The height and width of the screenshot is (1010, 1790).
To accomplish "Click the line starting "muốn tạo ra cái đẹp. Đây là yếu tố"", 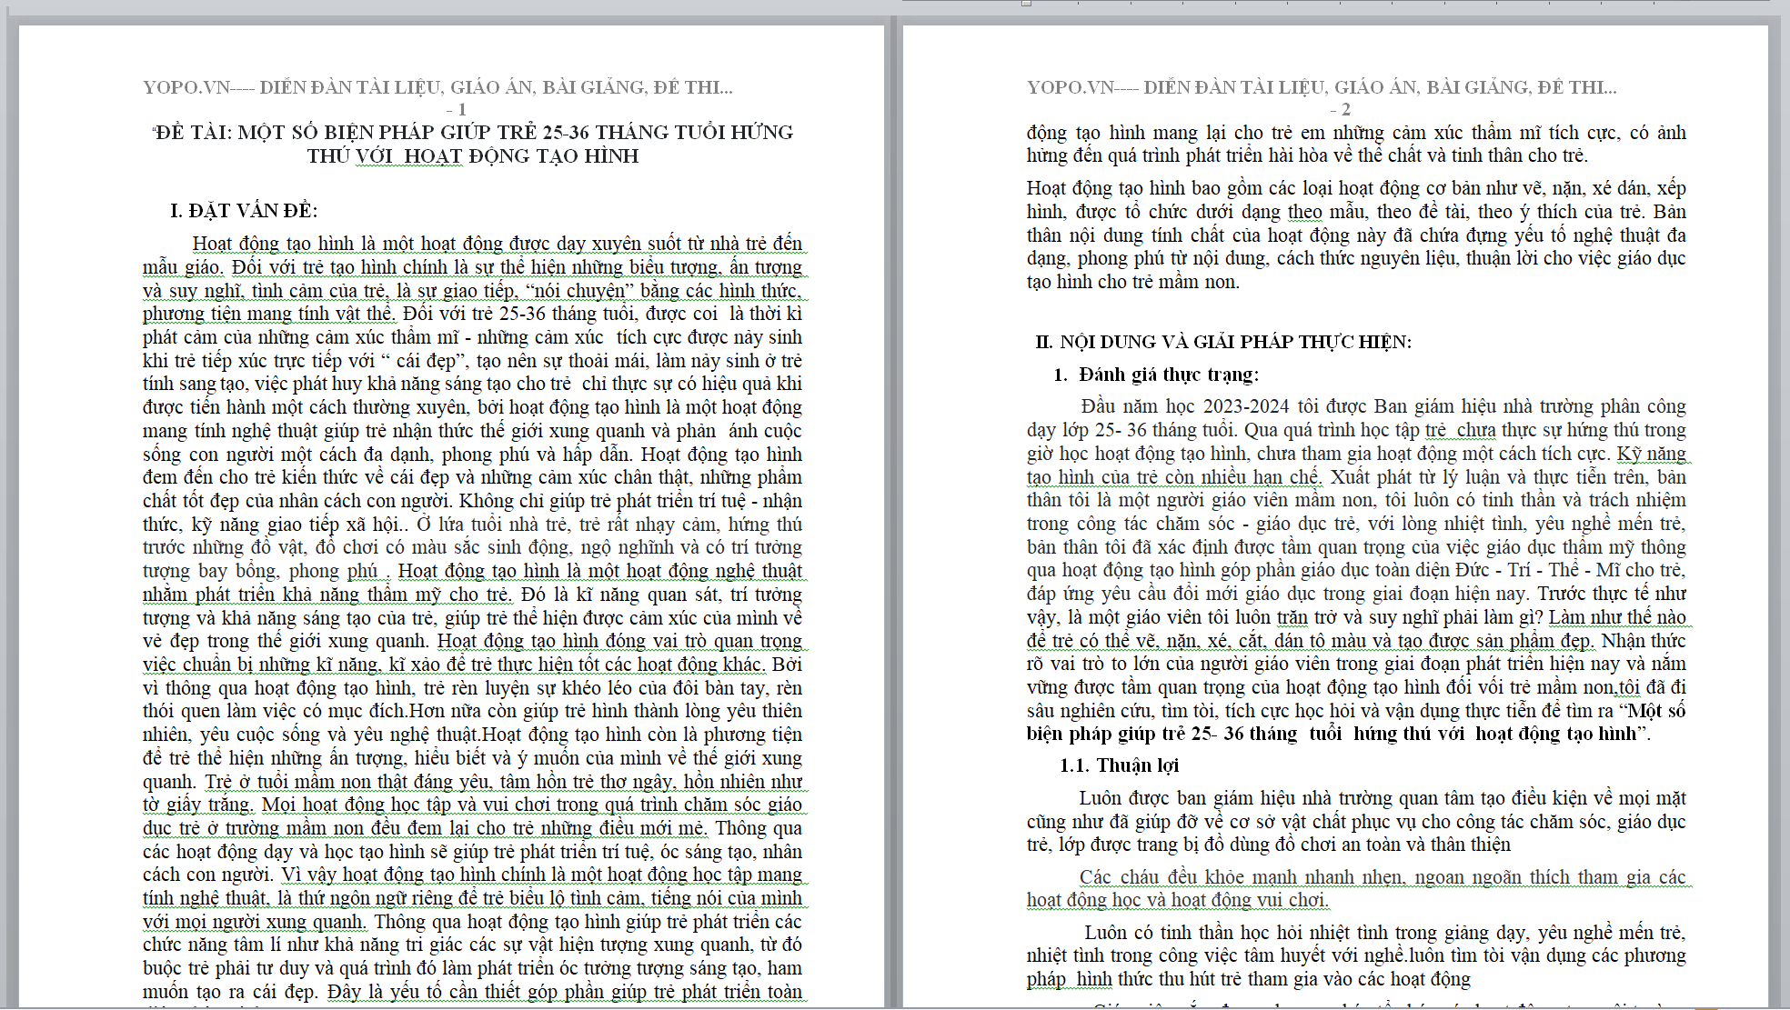I will [x=472, y=992].
